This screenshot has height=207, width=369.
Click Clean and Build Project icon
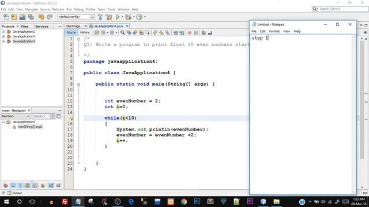pyautogui.click(x=109, y=17)
